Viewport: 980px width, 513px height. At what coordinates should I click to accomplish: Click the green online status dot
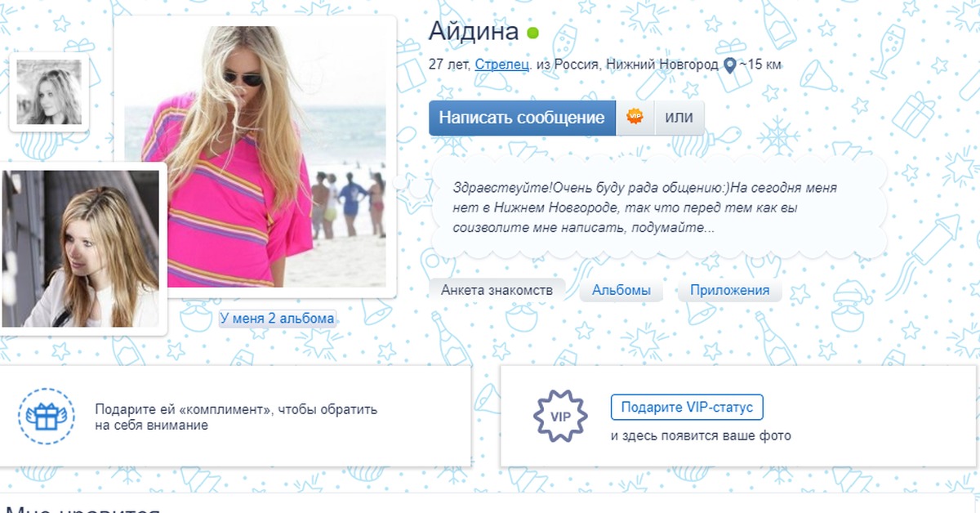click(x=532, y=33)
